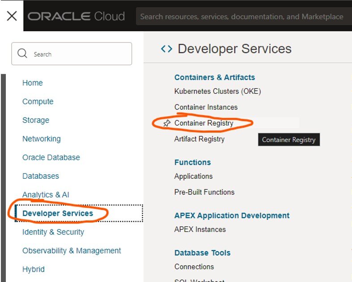Pin Container Registry using the pin icon
This screenshot has height=282, width=352.
coord(166,123)
